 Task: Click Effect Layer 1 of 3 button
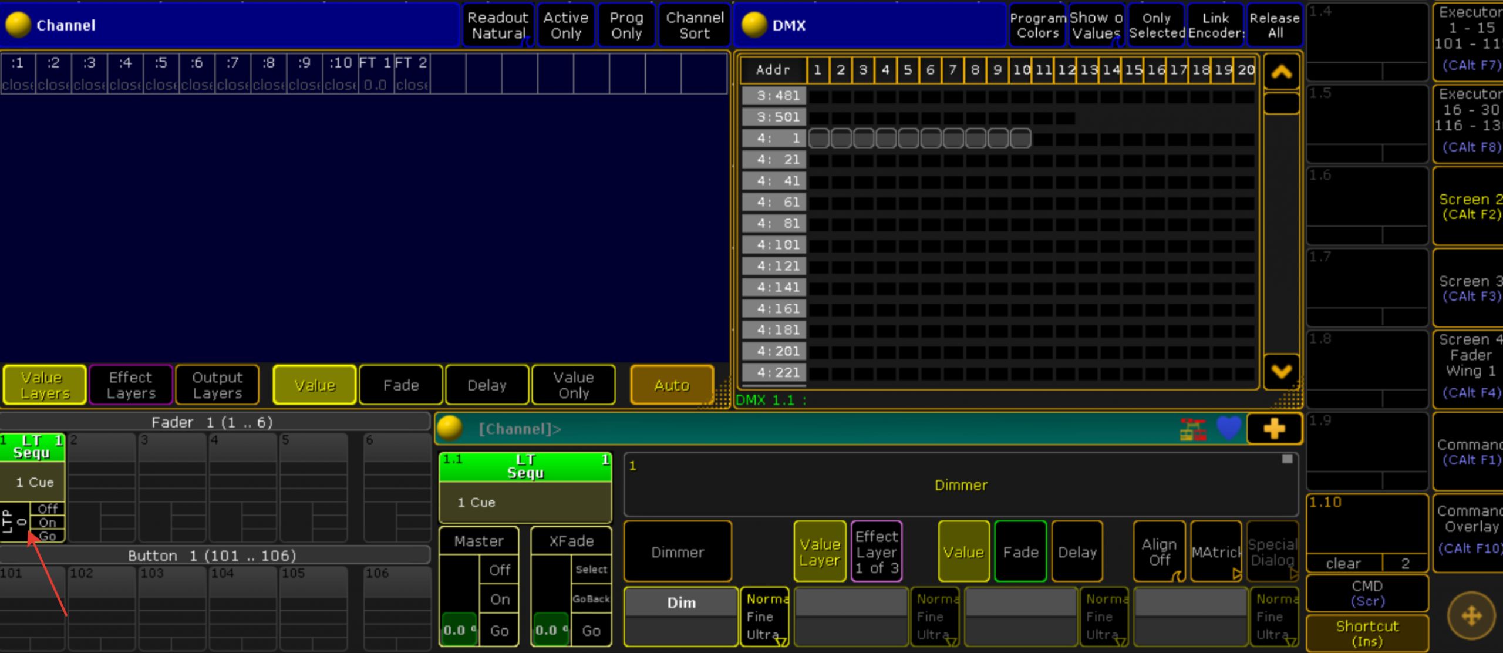coord(876,551)
